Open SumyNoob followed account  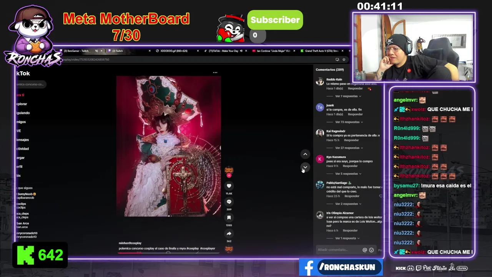coord(26,196)
